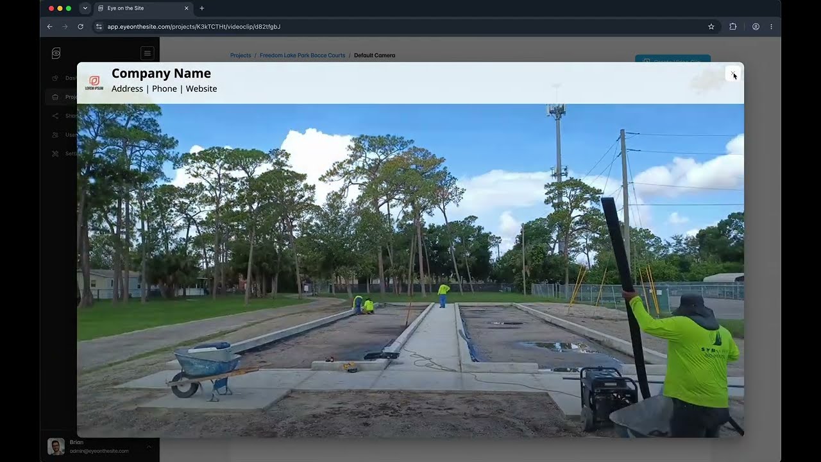Open the Projects breadcrumb link
This screenshot has height=462, width=821.
pyautogui.click(x=241, y=55)
